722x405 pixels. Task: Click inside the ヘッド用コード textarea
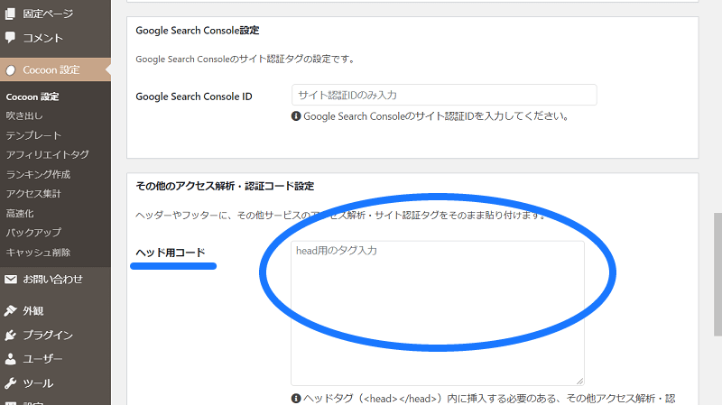437,313
